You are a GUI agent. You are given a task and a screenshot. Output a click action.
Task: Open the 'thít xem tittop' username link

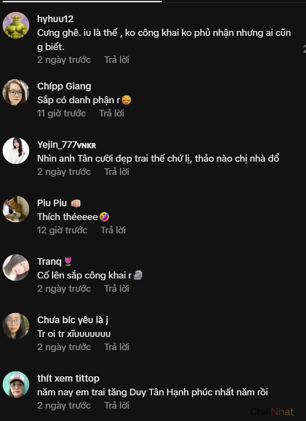coord(68,379)
